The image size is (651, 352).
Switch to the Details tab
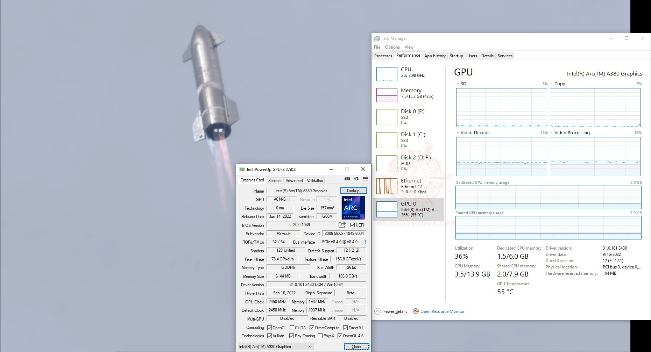[487, 56]
